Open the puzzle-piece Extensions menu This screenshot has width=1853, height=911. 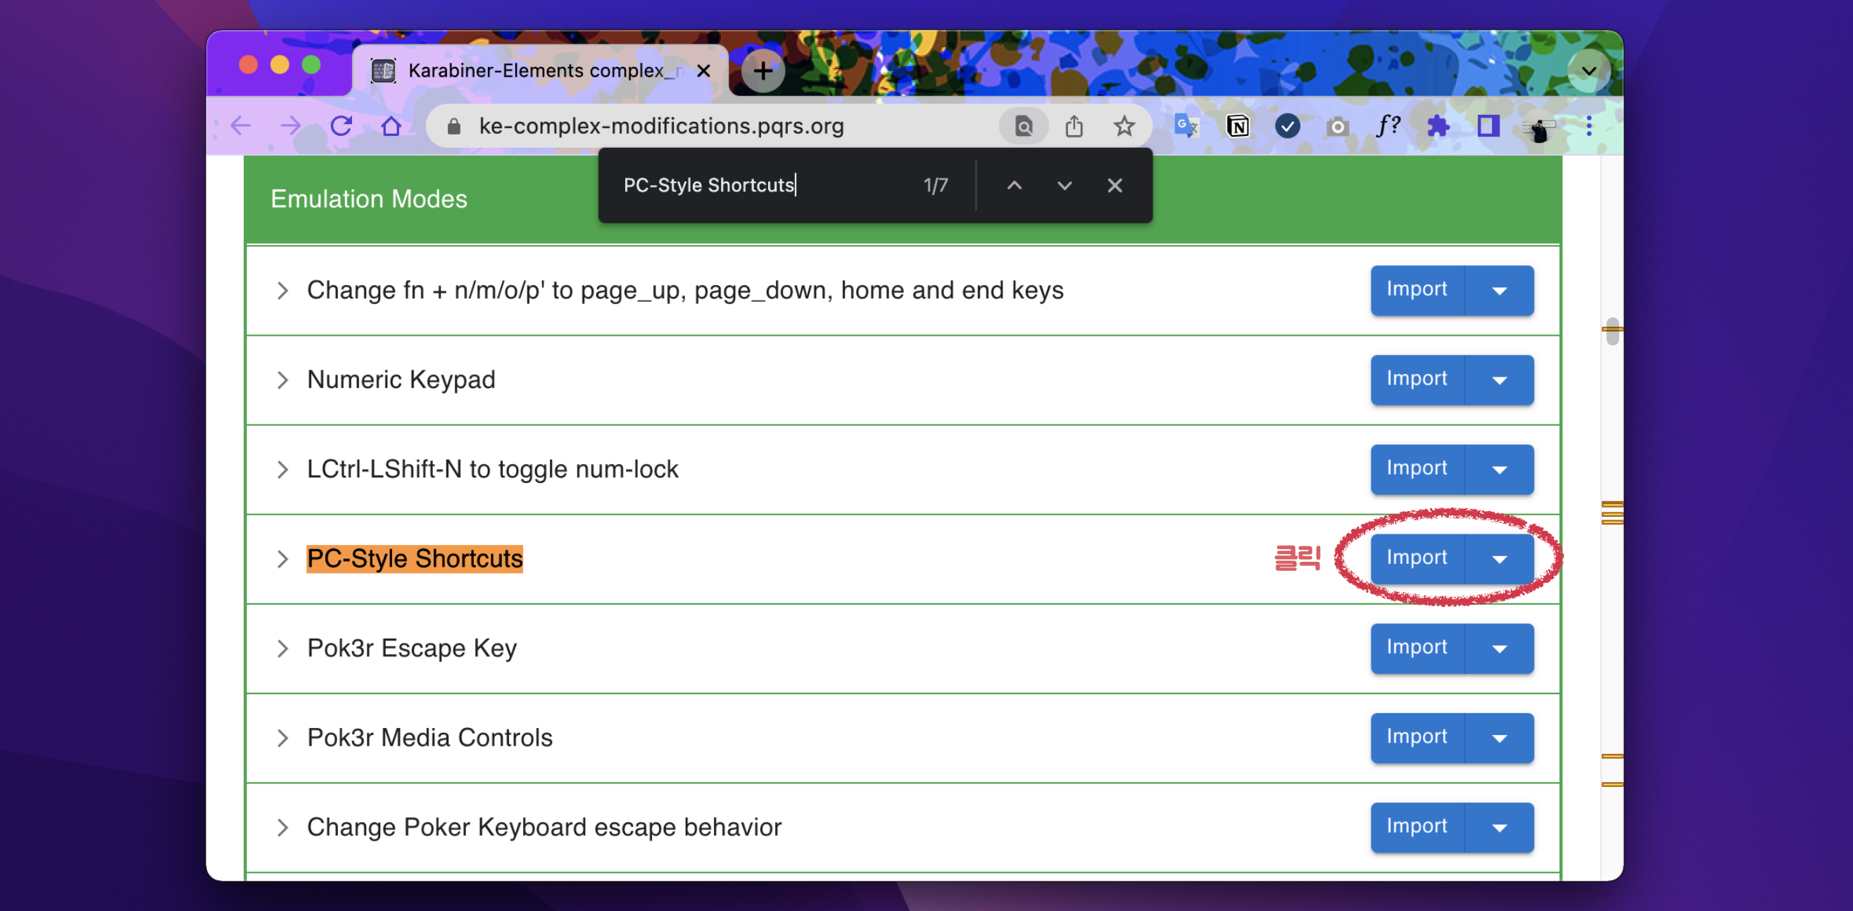pos(1437,126)
